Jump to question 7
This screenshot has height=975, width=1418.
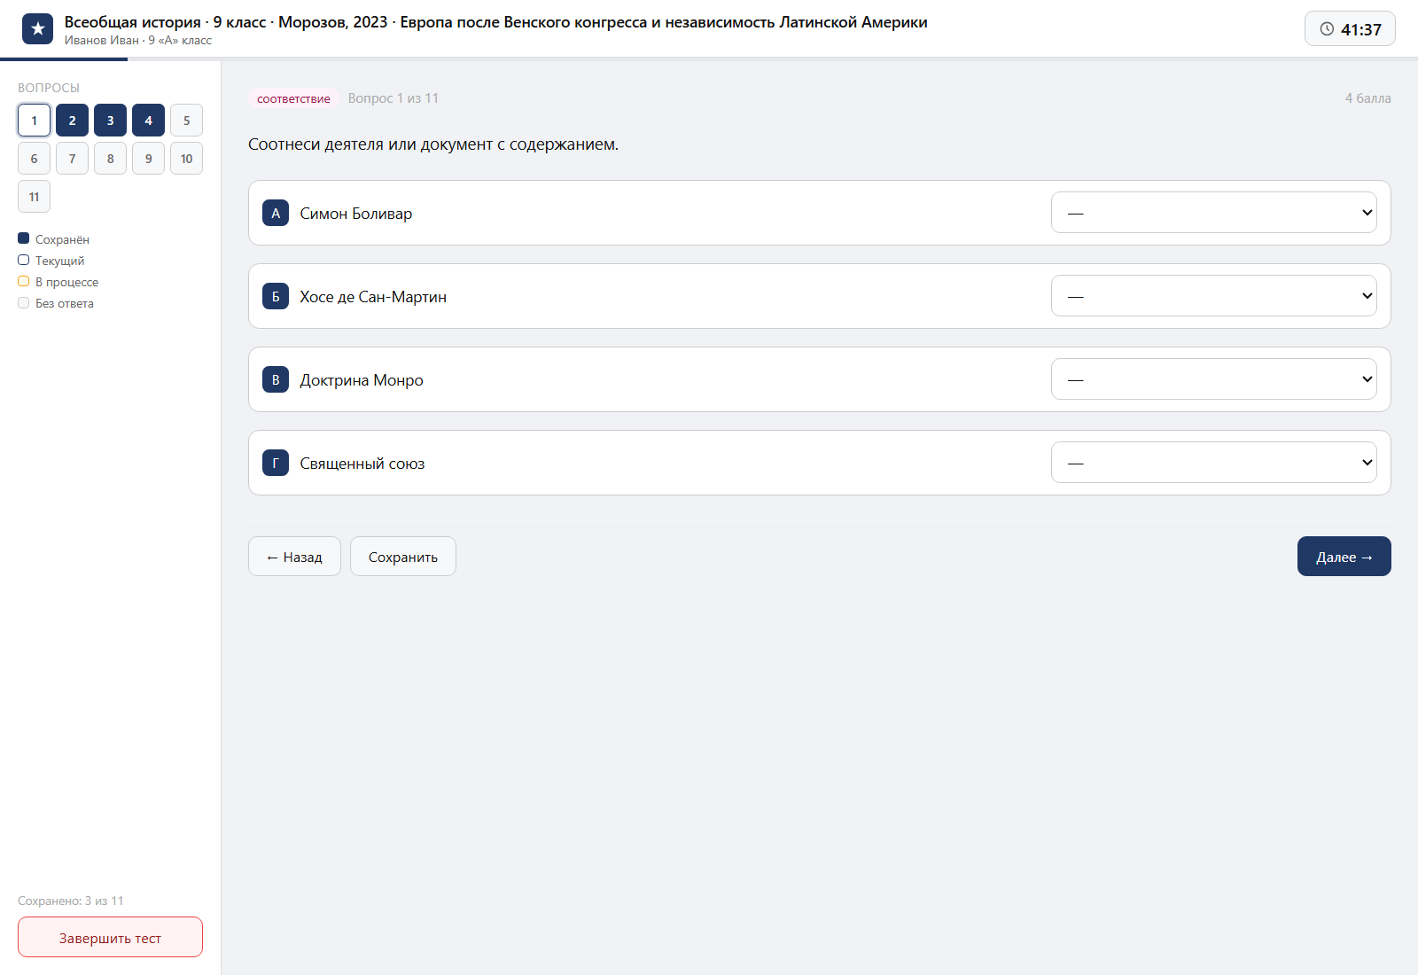pyautogui.click(x=72, y=159)
